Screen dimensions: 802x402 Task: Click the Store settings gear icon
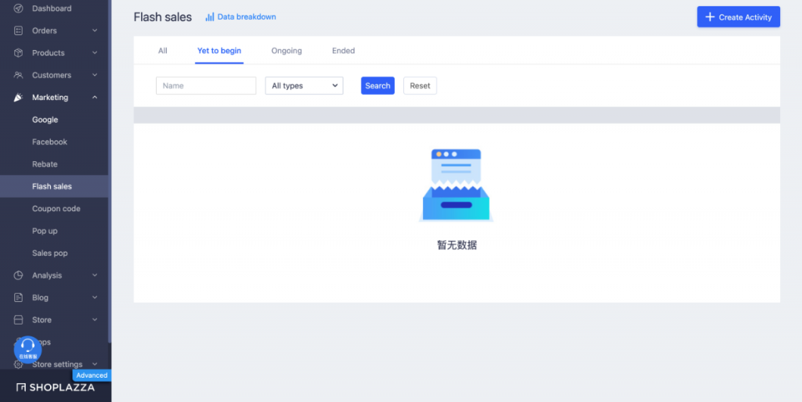point(19,364)
